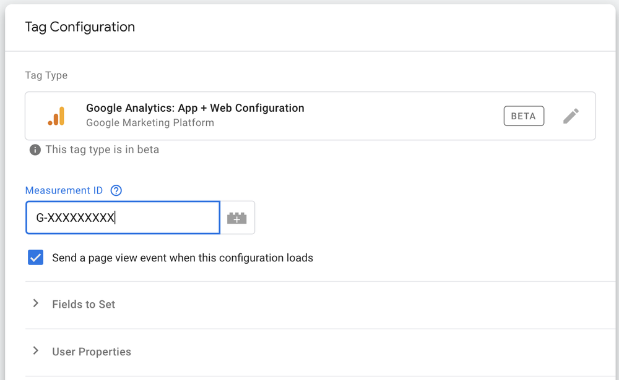This screenshot has height=380, width=619.
Task: Click 'This tag type is in beta' text
Action: [102, 150]
